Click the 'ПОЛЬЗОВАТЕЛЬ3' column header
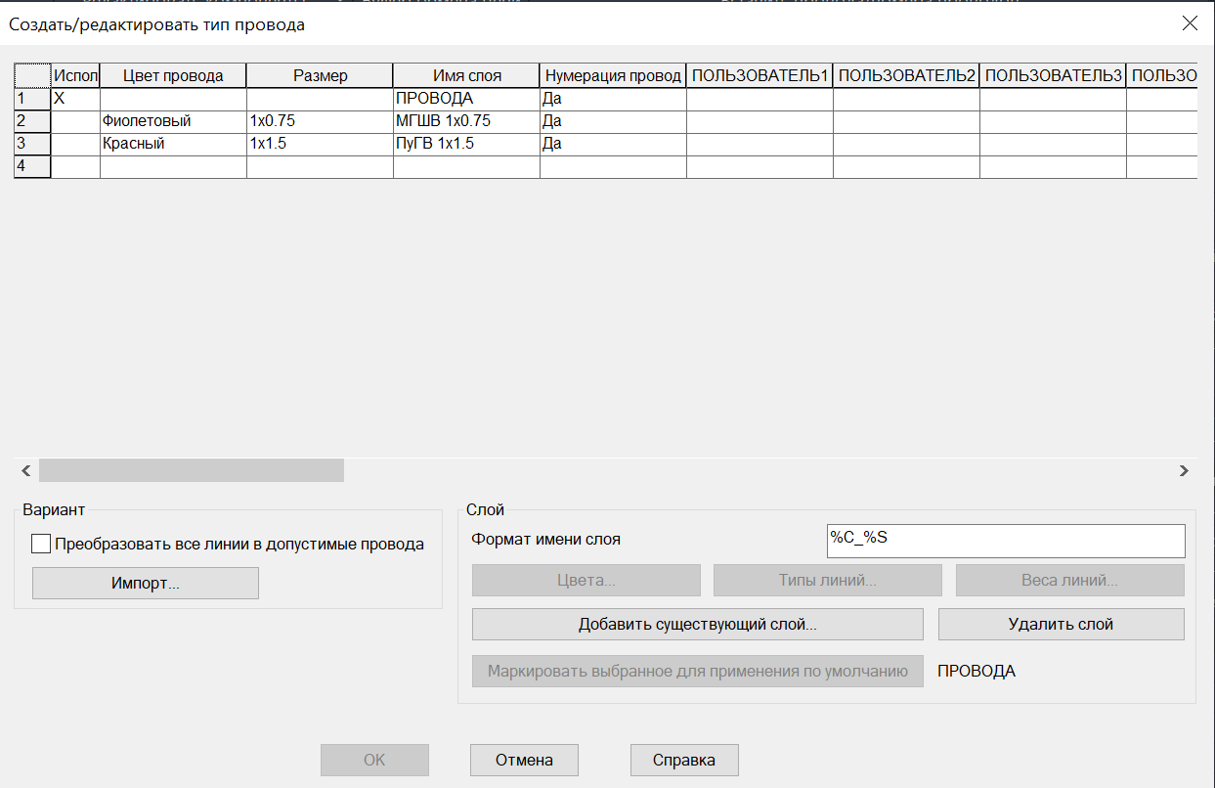1215x788 pixels. 1053,76
